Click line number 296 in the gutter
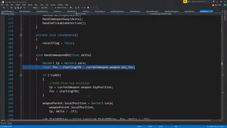 coord(11,103)
